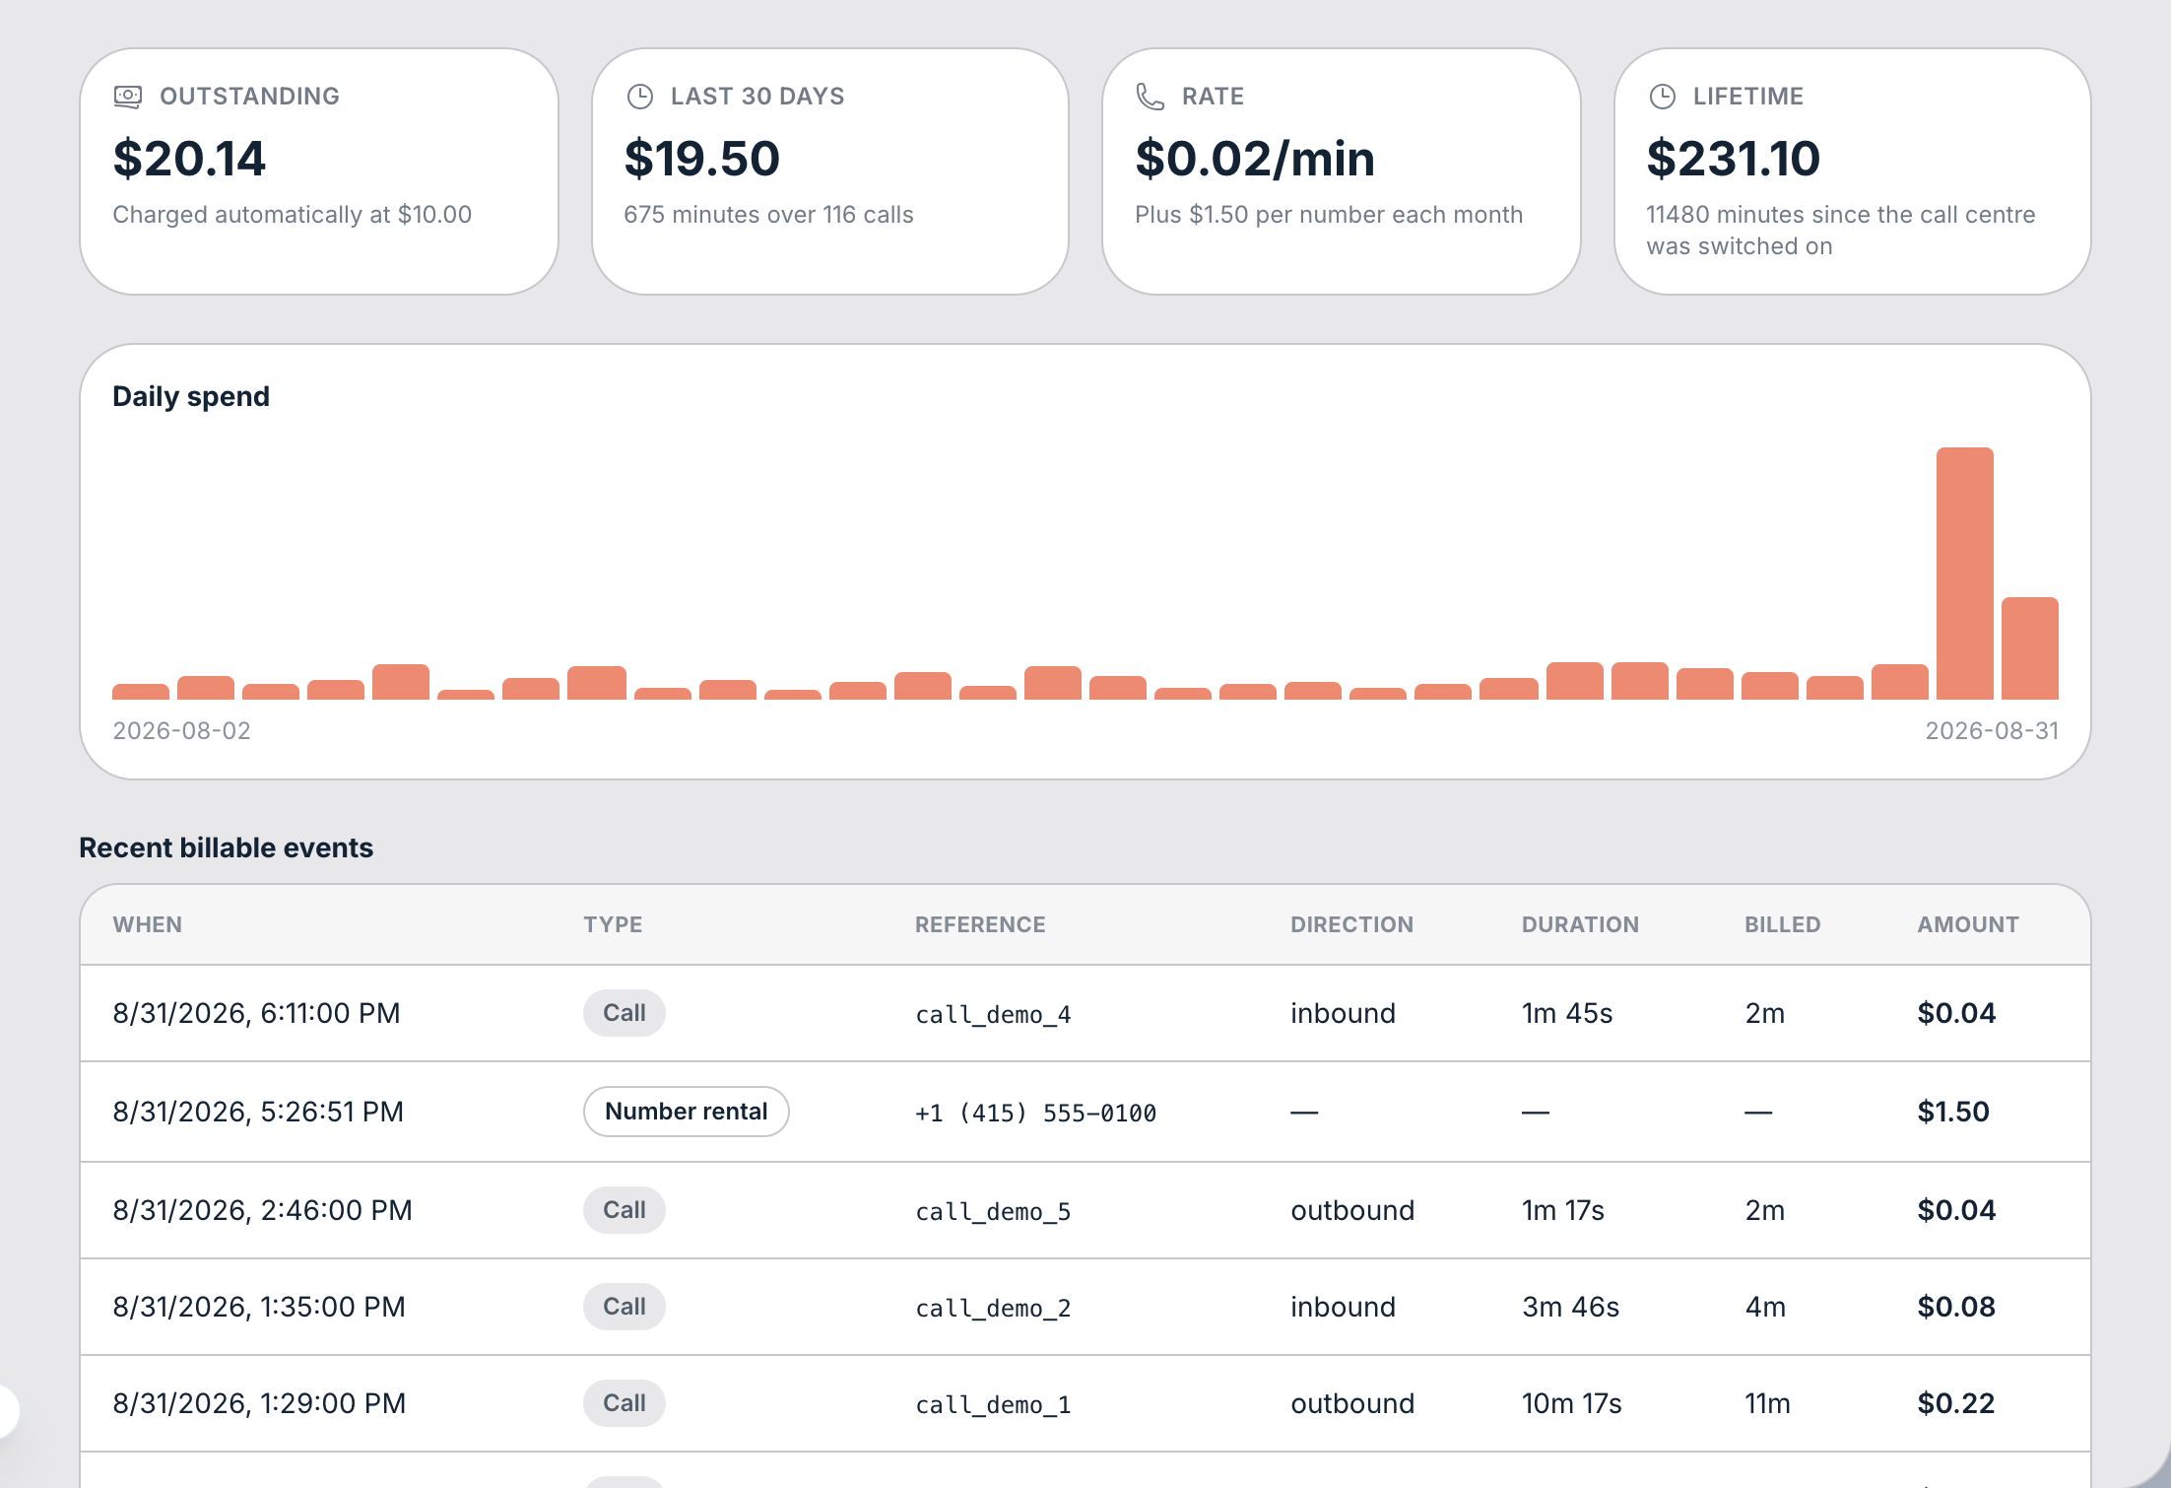Click phone number +1 (415) 555-0100

[x=1035, y=1114]
